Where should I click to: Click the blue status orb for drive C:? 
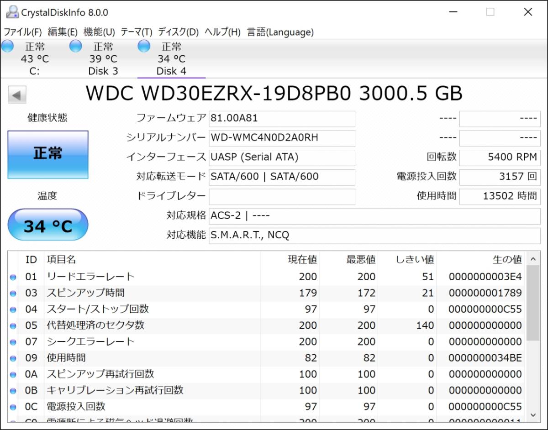(7, 46)
